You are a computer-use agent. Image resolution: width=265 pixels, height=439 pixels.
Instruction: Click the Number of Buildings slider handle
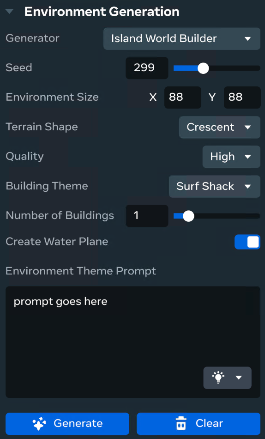click(188, 216)
